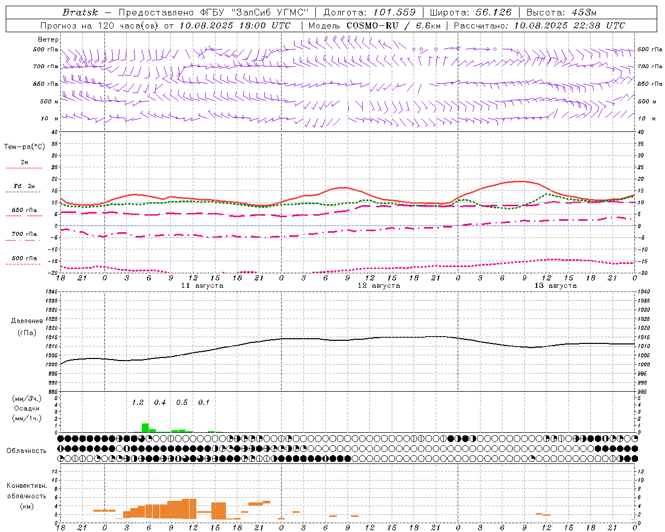This screenshot has height=532, width=665.
Task: Click the Ветер panel label
Action: (x=48, y=39)
